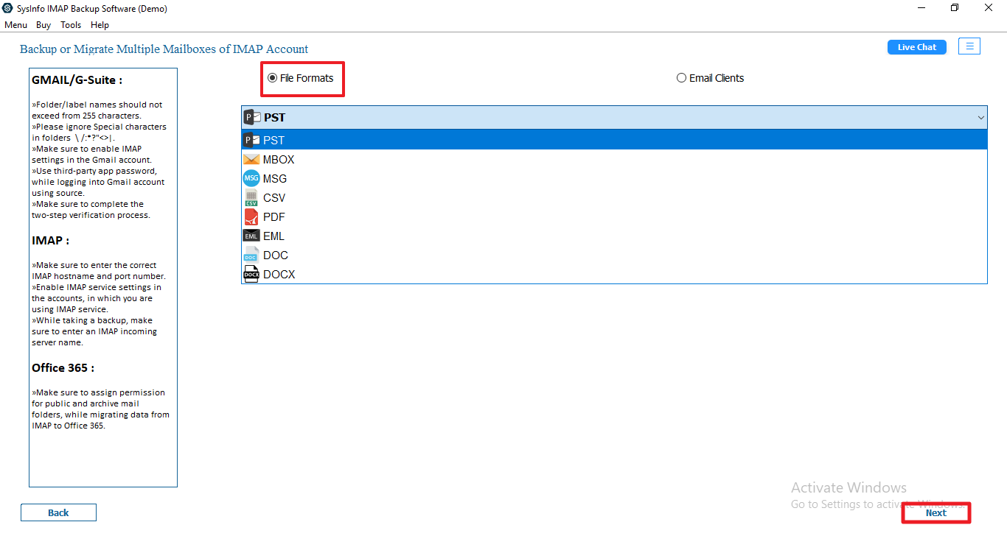This screenshot has width=1007, height=536.
Task: Open the Tools menu
Action: tap(71, 25)
